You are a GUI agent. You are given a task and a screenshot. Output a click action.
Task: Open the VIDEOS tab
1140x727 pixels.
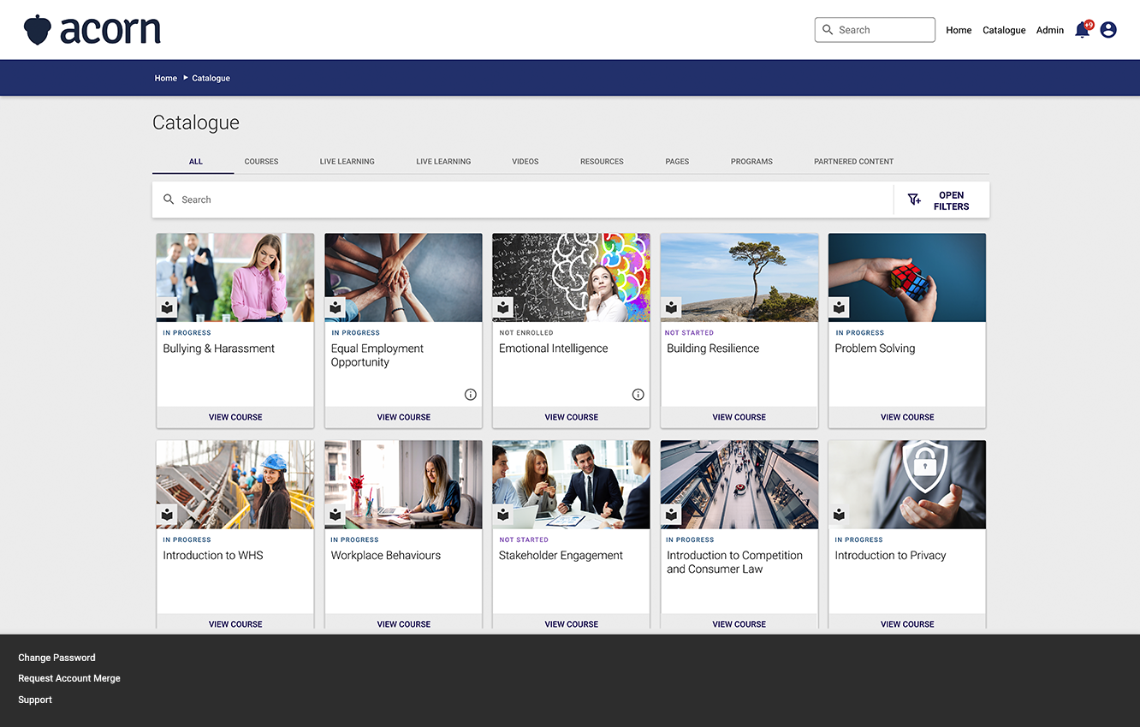[525, 161]
